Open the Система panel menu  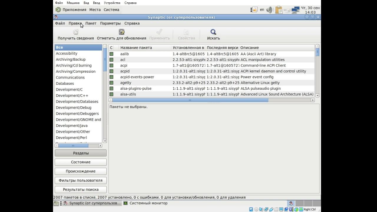(111, 10)
